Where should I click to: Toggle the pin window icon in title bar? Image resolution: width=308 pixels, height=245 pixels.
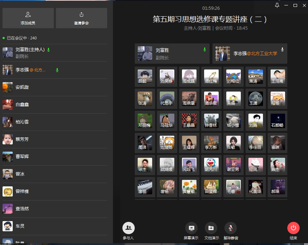[277, 5]
